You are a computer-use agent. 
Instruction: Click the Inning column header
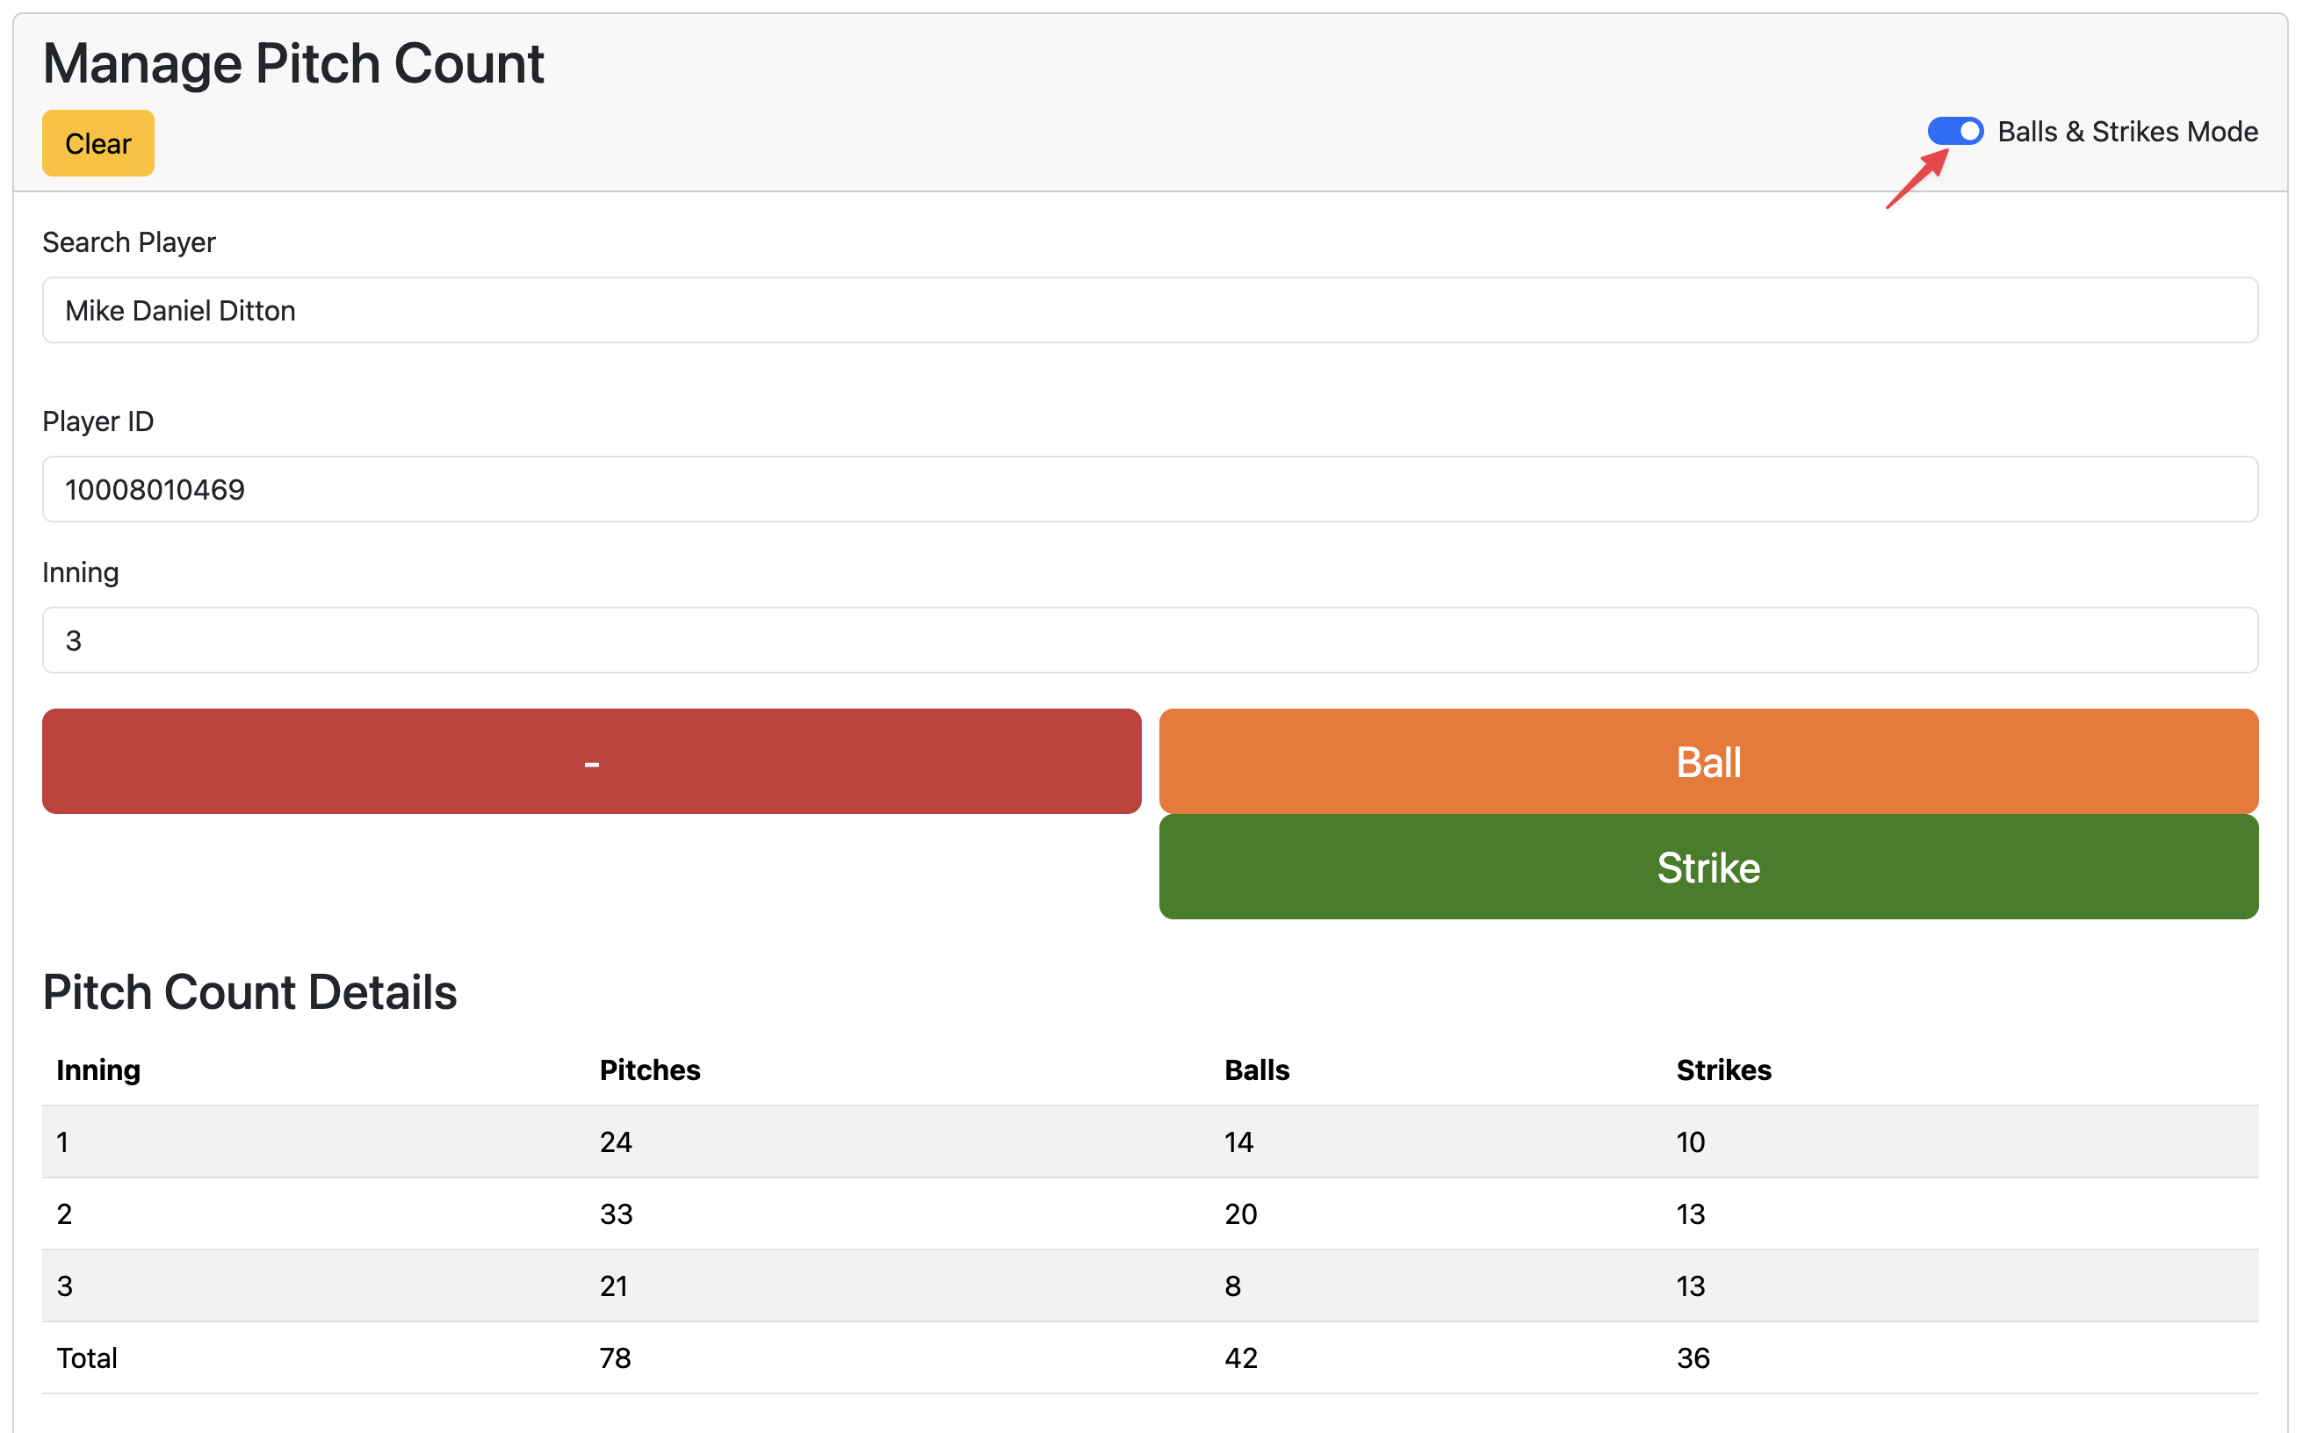(x=98, y=1070)
